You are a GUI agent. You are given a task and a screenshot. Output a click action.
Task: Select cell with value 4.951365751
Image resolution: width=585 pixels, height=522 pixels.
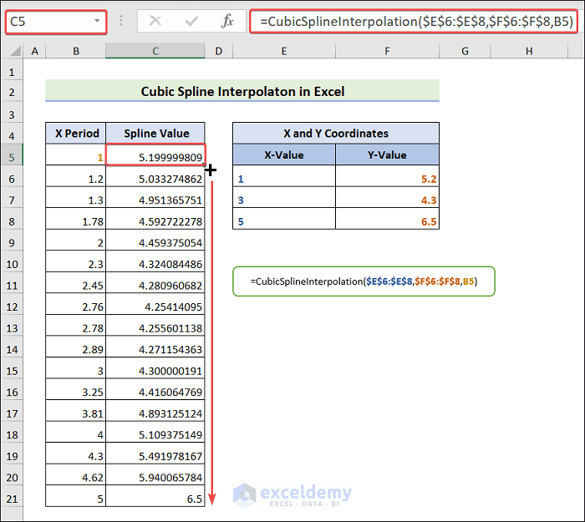[155, 197]
